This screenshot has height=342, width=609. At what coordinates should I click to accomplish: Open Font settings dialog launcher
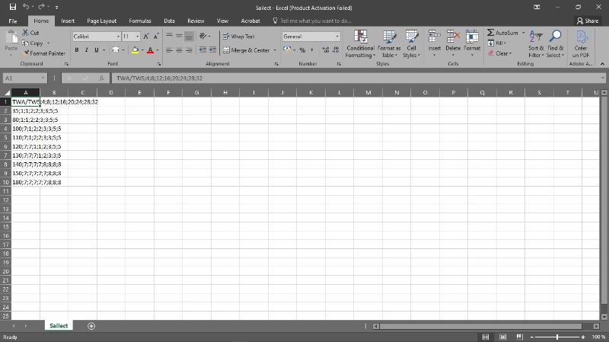pos(159,64)
